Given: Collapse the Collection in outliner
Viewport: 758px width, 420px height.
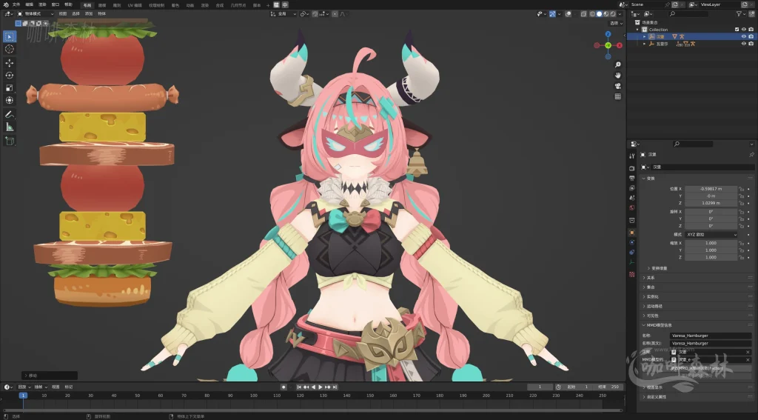Looking at the screenshot, I should (637, 30).
